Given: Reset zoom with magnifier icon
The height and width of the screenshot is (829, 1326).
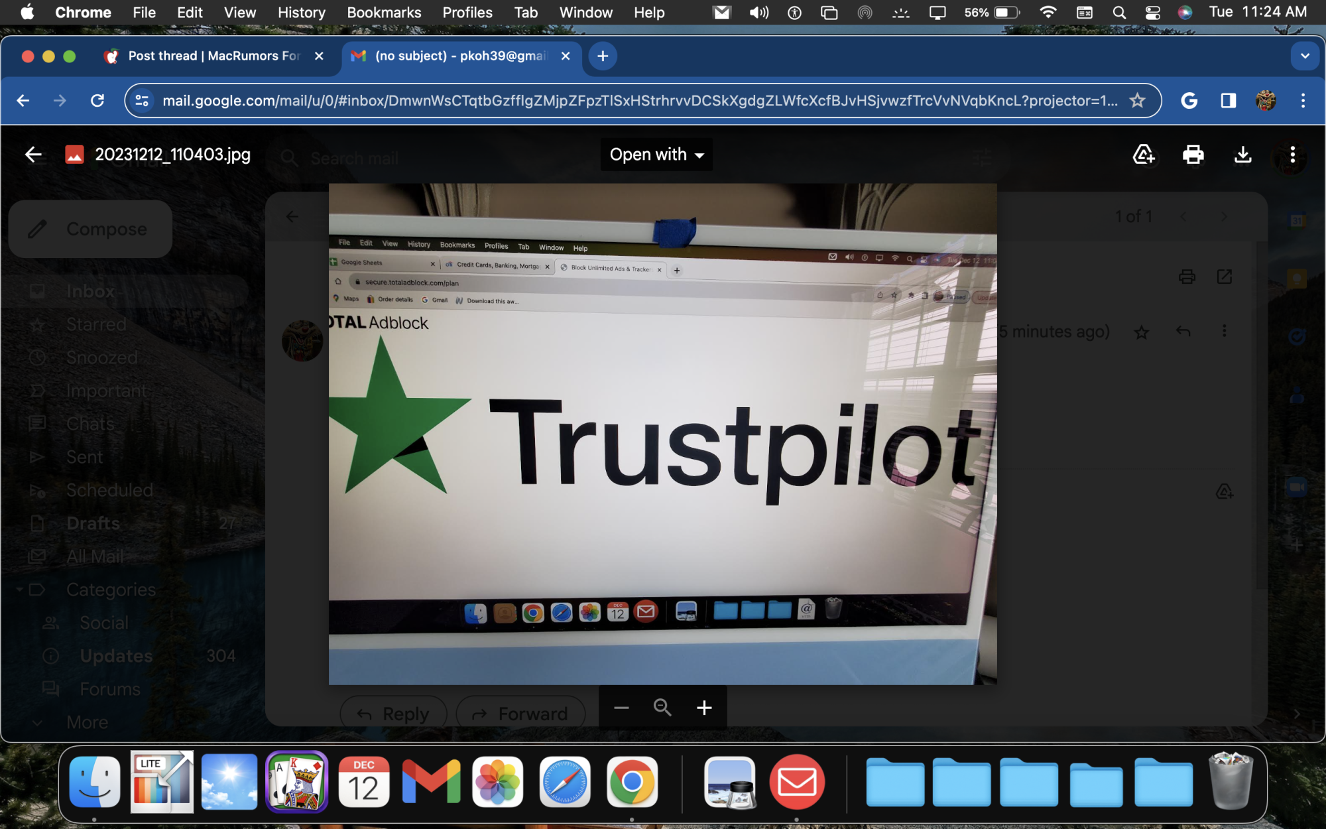Looking at the screenshot, I should click(662, 708).
